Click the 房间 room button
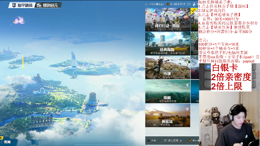This screenshot has height=146, width=260. click(x=7, y=142)
